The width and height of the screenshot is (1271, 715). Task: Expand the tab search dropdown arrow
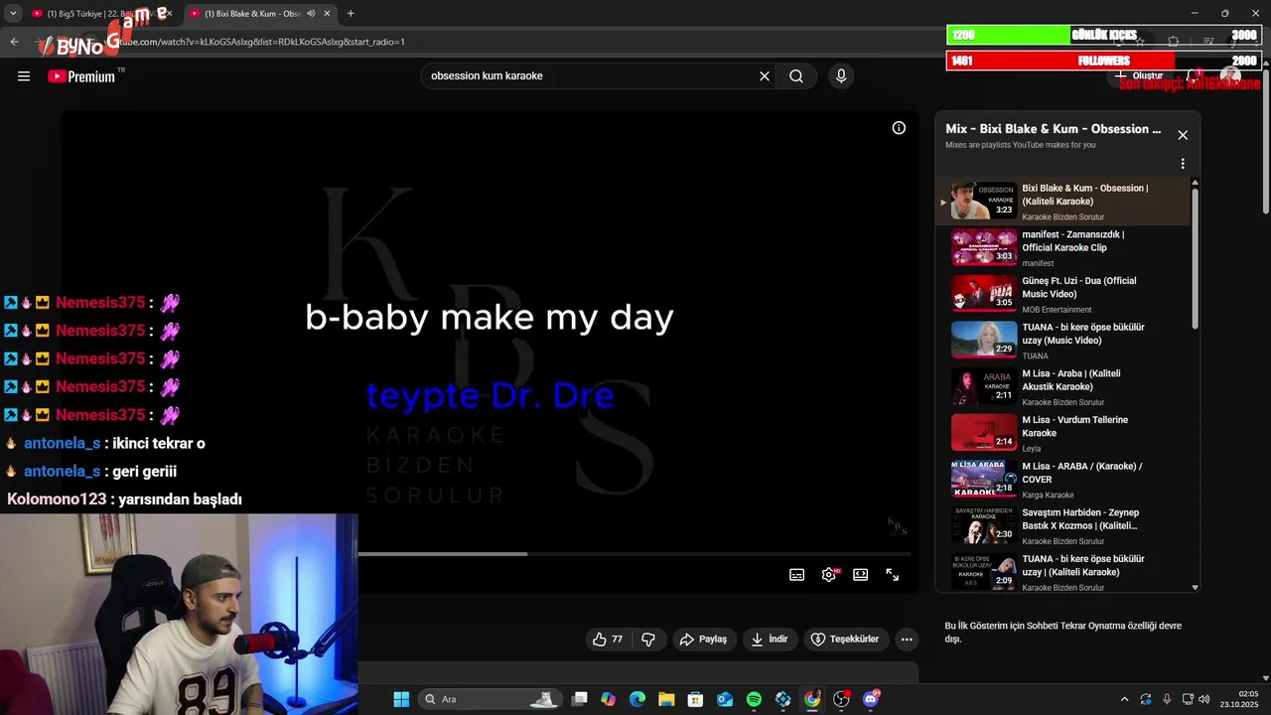pyautogui.click(x=13, y=14)
